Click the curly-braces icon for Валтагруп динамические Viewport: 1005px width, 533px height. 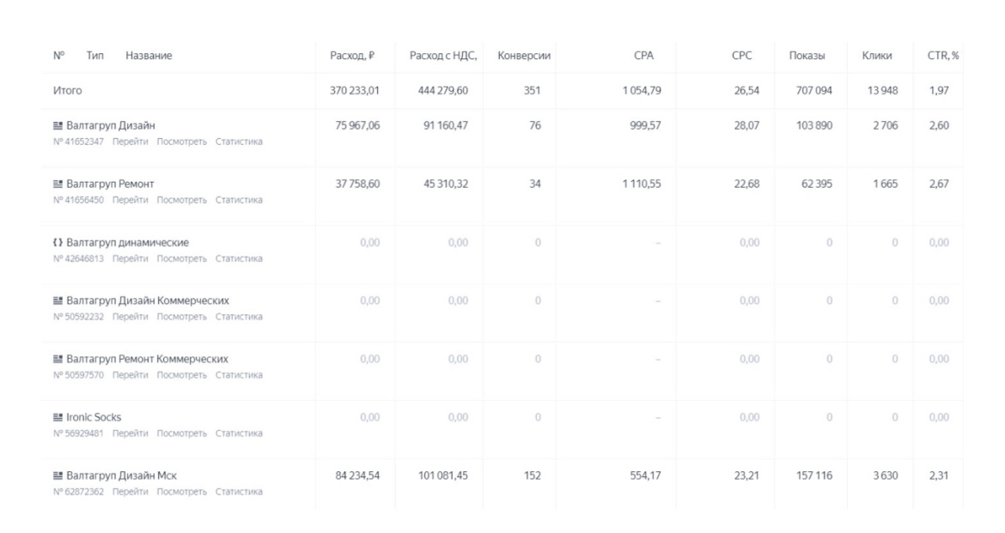pyautogui.click(x=58, y=242)
